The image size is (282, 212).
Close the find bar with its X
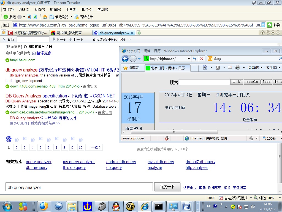(4, 39)
